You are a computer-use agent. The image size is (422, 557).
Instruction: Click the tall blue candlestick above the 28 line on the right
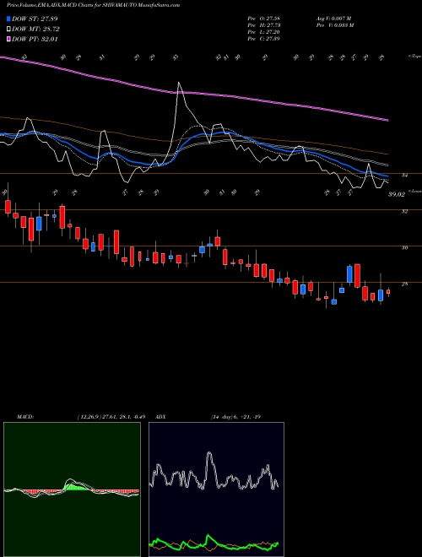coord(349,274)
